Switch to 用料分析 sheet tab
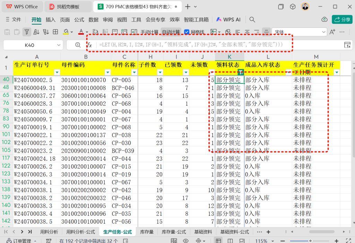This screenshot has height=243, width=355. tap(49, 232)
